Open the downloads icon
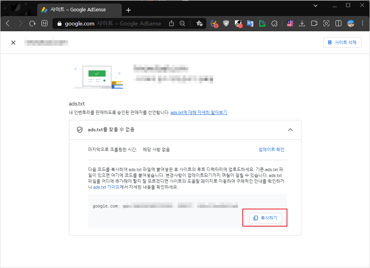The width and height of the screenshot is (370, 268). coord(302,23)
